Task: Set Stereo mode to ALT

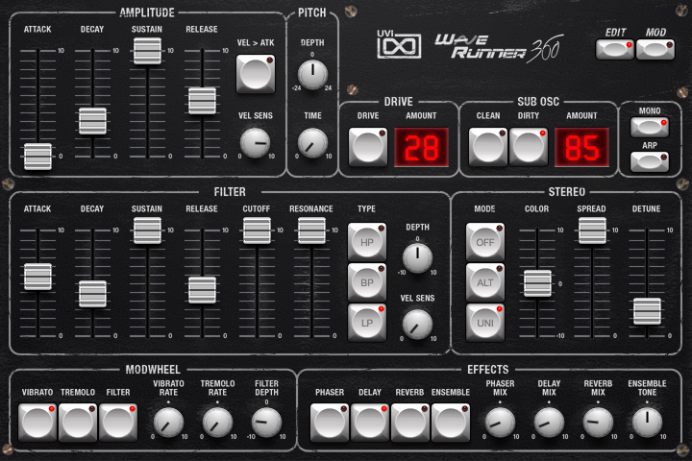Action: coord(485,282)
